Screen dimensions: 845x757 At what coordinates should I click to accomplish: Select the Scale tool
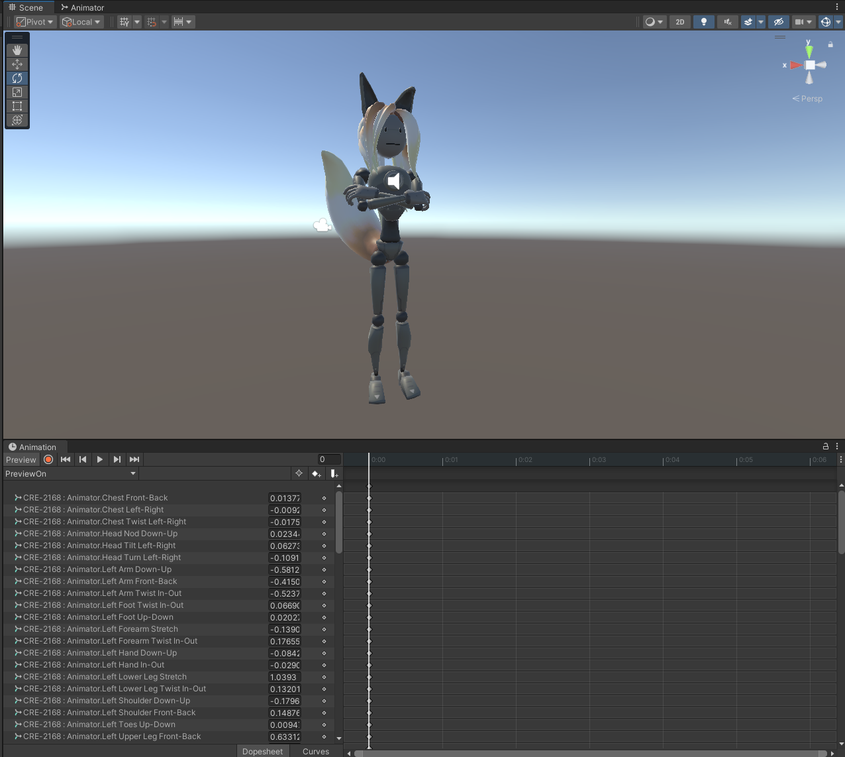17,92
